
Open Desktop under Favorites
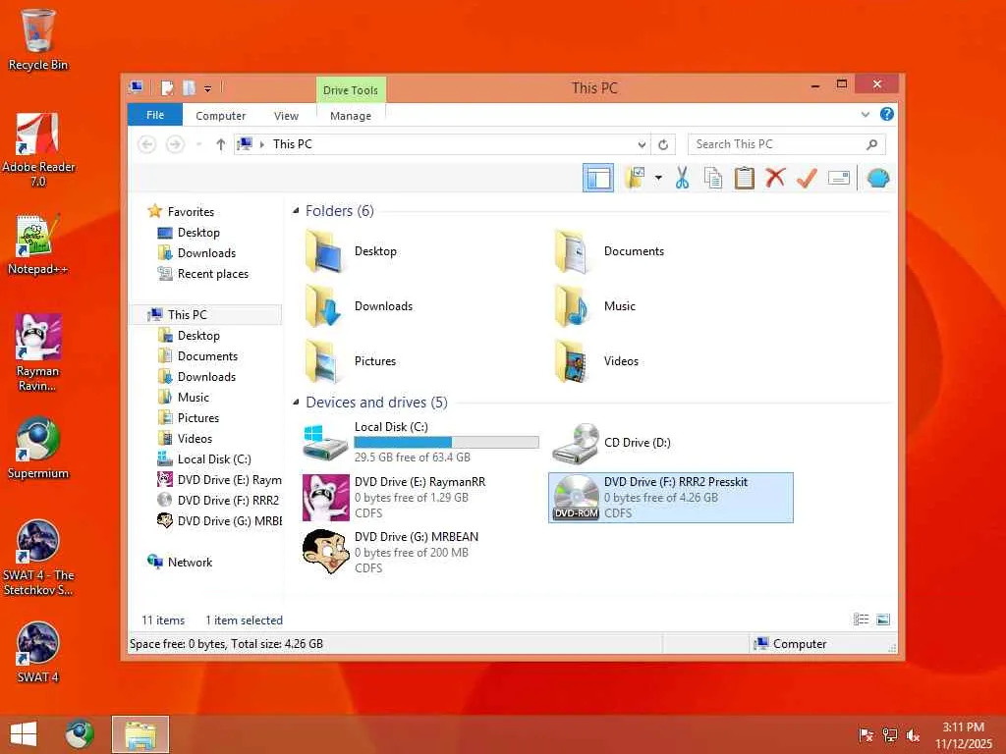click(x=198, y=233)
